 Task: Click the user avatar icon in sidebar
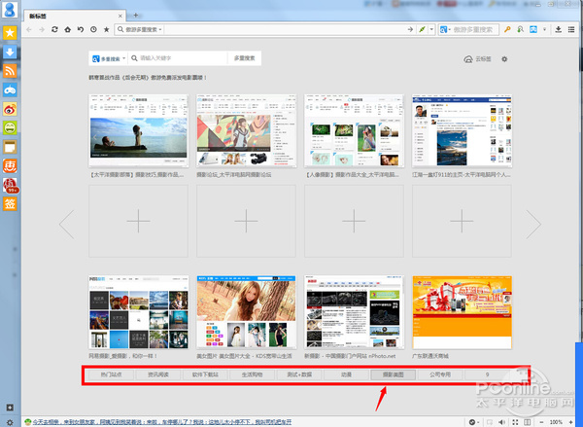point(10,10)
